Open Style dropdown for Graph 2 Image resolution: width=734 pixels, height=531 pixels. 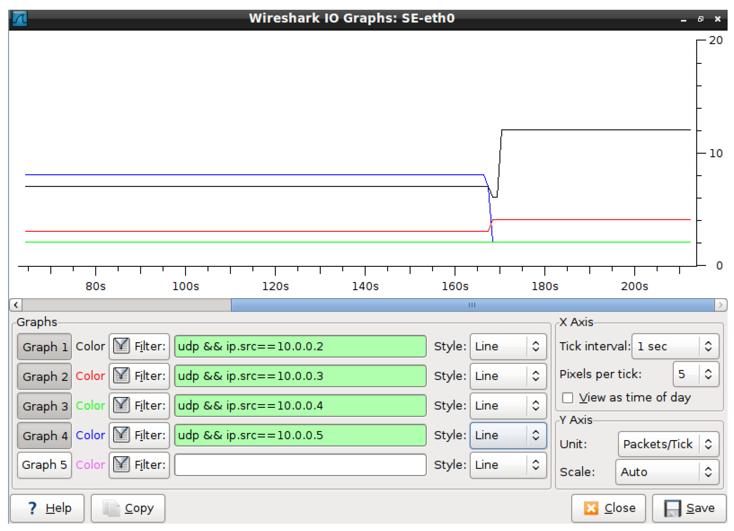tap(508, 376)
